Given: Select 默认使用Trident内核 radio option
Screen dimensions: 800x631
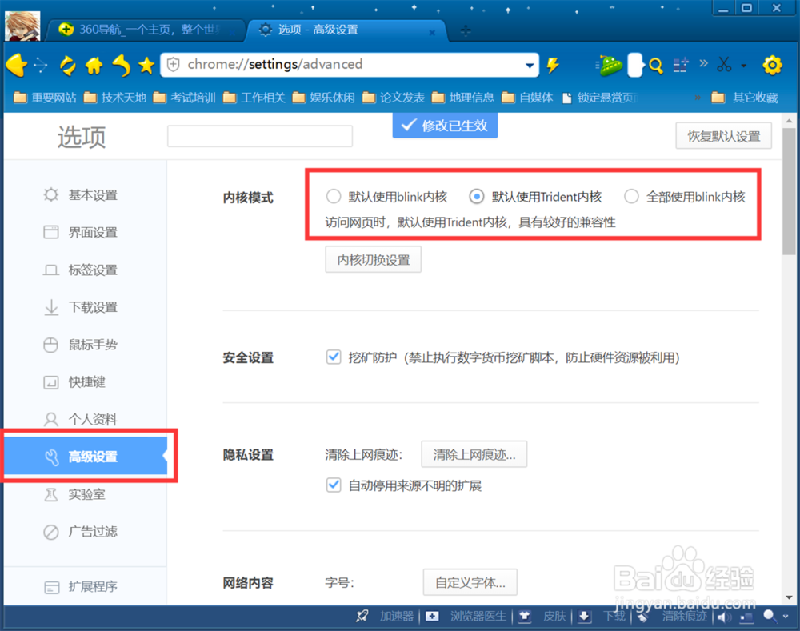Looking at the screenshot, I should [477, 197].
